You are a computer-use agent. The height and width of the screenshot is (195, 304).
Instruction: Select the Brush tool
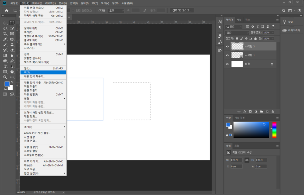(x=5, y=45)
